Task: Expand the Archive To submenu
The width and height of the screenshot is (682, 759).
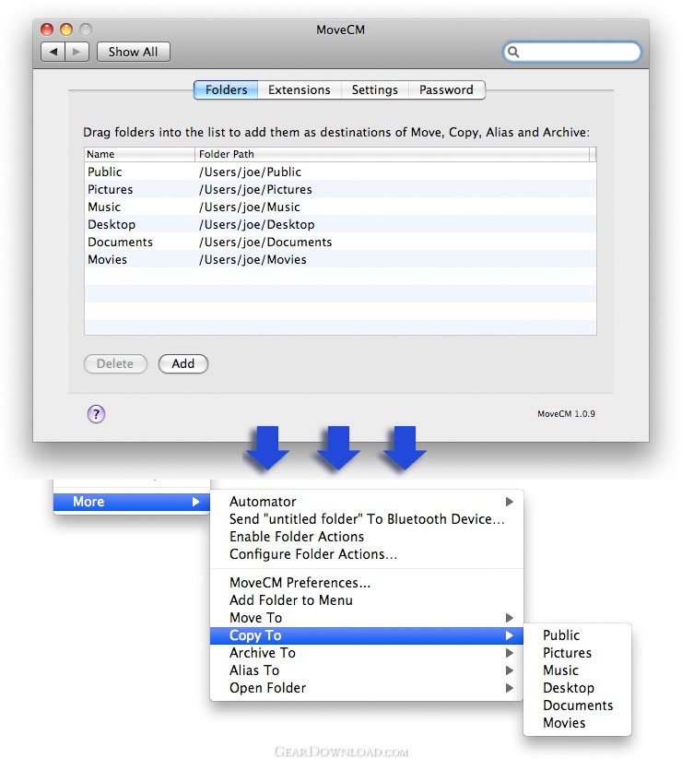Action: (x=367, y=653)
